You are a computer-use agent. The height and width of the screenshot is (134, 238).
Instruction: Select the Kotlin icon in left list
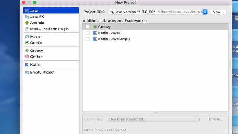27,64
